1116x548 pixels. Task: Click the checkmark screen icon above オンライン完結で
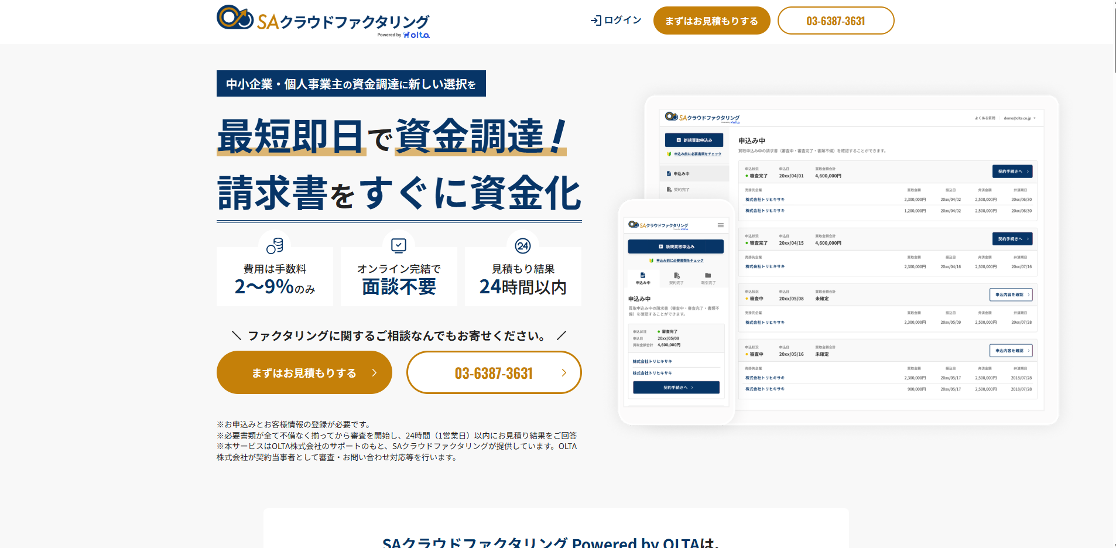tap(399, 245)
